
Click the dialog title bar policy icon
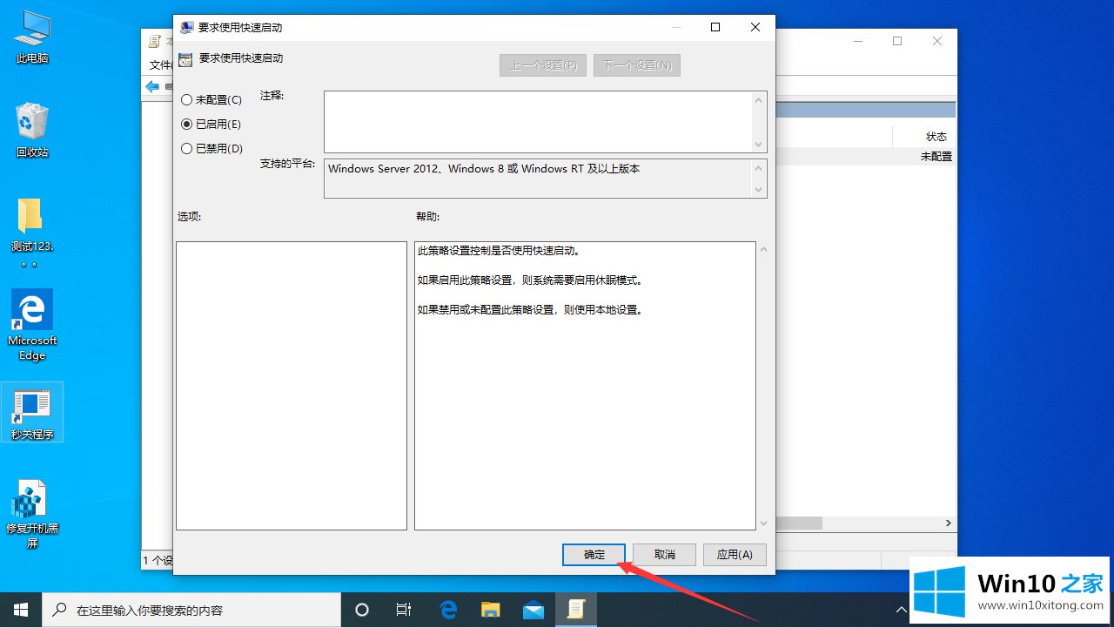186,27
